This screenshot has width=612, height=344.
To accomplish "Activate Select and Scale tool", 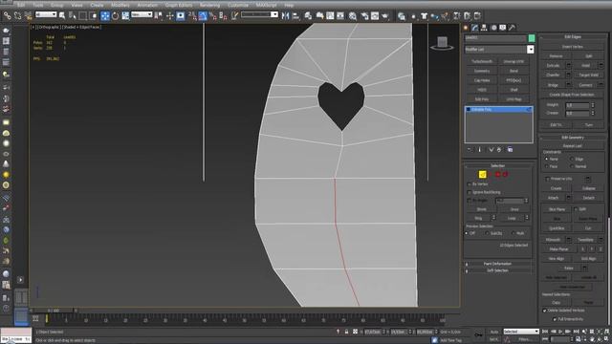I will 125,15.
